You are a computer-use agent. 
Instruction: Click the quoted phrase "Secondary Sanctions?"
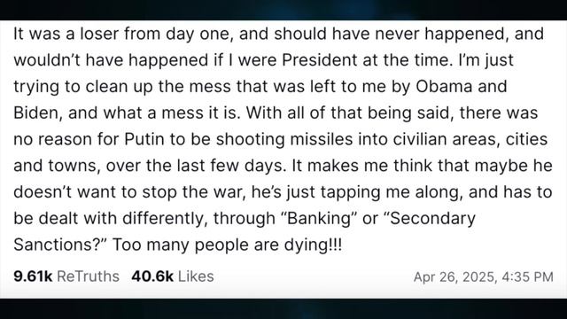245,231
